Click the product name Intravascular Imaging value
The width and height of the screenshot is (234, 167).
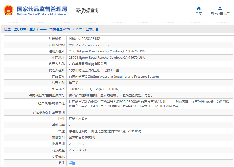pos(114,77)
